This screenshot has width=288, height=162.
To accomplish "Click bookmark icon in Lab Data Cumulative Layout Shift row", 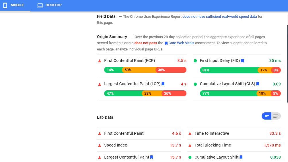I will [241, 157].
